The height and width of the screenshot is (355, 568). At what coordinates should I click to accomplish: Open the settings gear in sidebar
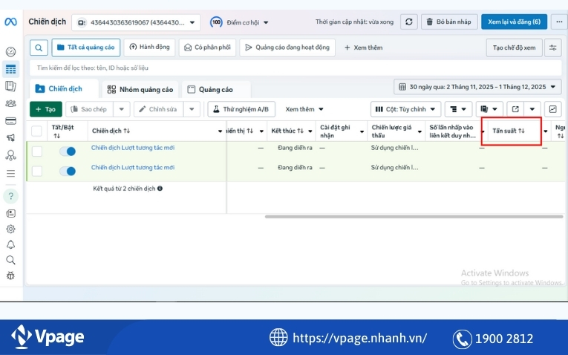[x=10, y=229]
